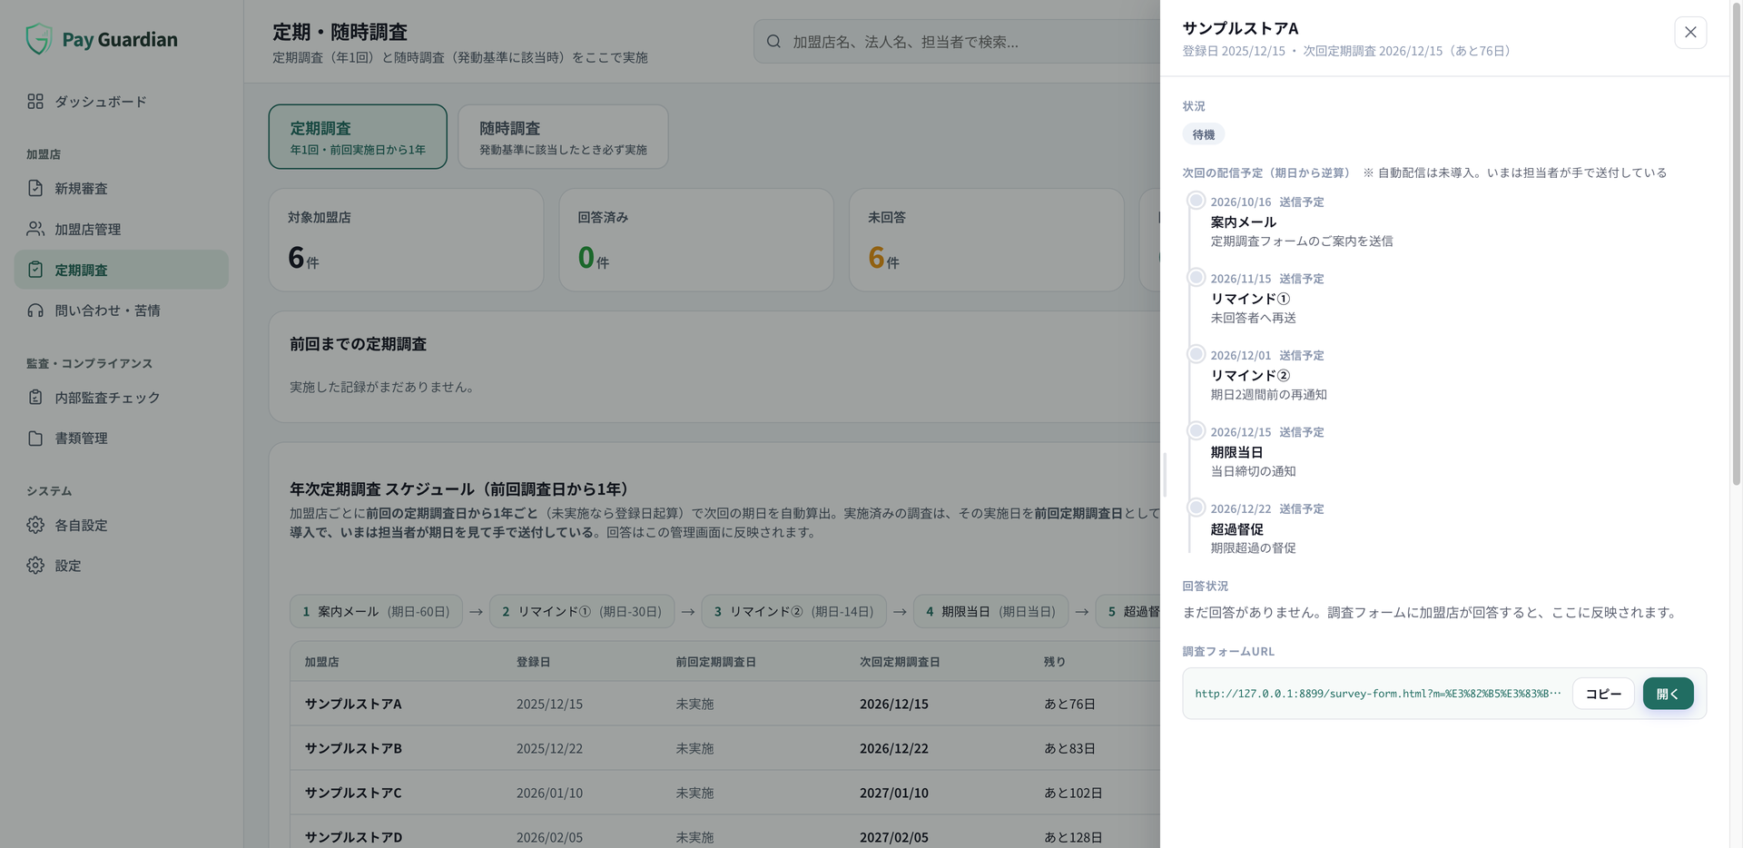The height and width of the screenshot is (848, 1743).
Task: Click the detail panel vertical scrollbar
Action: 1736,245
